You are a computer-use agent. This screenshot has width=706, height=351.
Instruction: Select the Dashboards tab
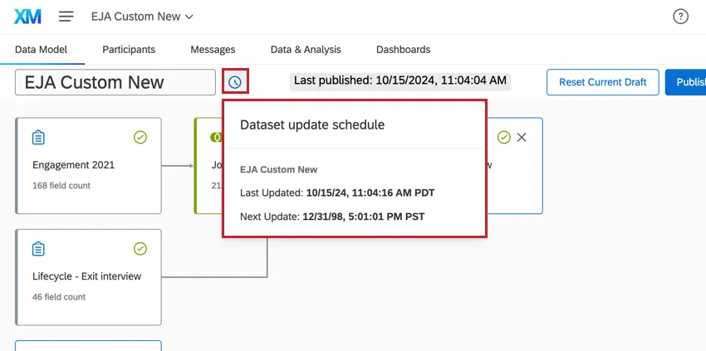(403, 50)
